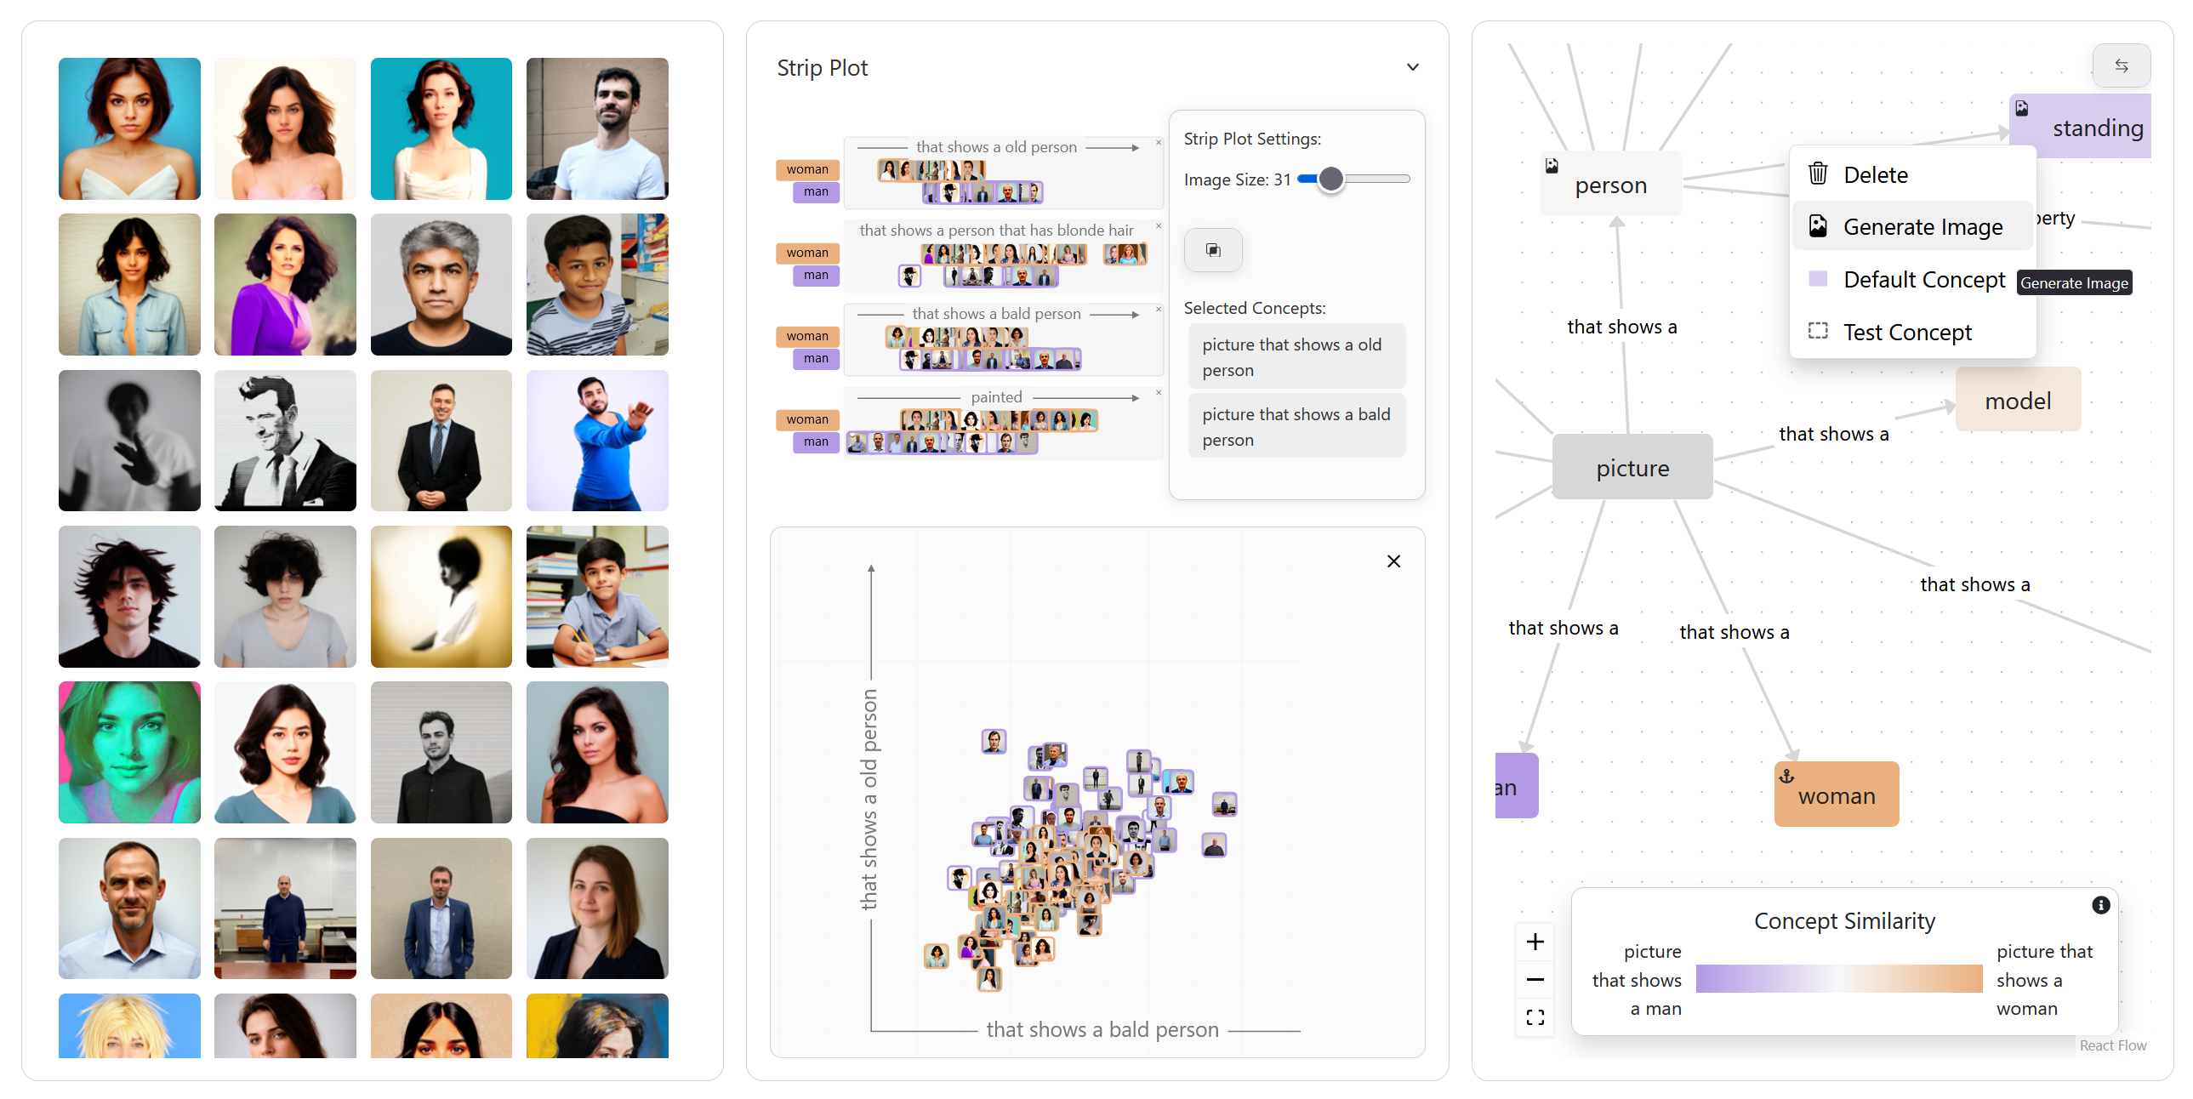Select the 'person' node in the graph
This screenshot has height=1099, width=2193.
[1610, 185]
